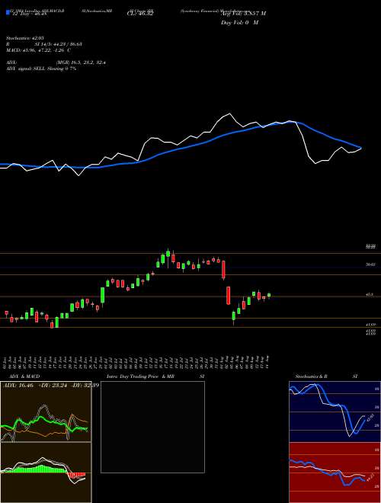The height and width of the screenshot is (503, 381).
Task: Click the Day Vol: 0 M label
Action: (x=239, y=22)
